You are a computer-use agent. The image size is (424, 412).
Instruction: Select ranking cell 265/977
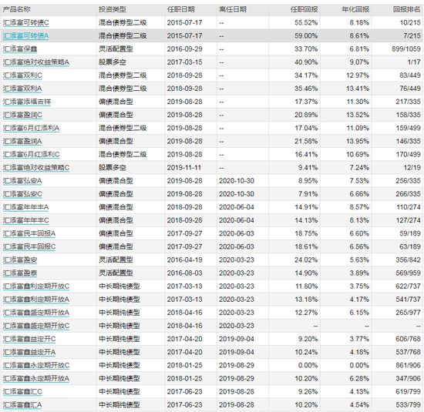pos(409,313)
